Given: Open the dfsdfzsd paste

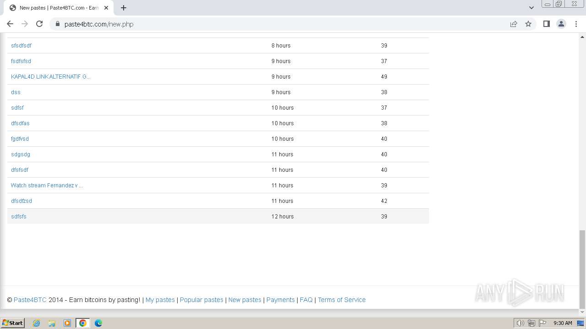Looking at the screenshot, I should [x=22, y=201].
